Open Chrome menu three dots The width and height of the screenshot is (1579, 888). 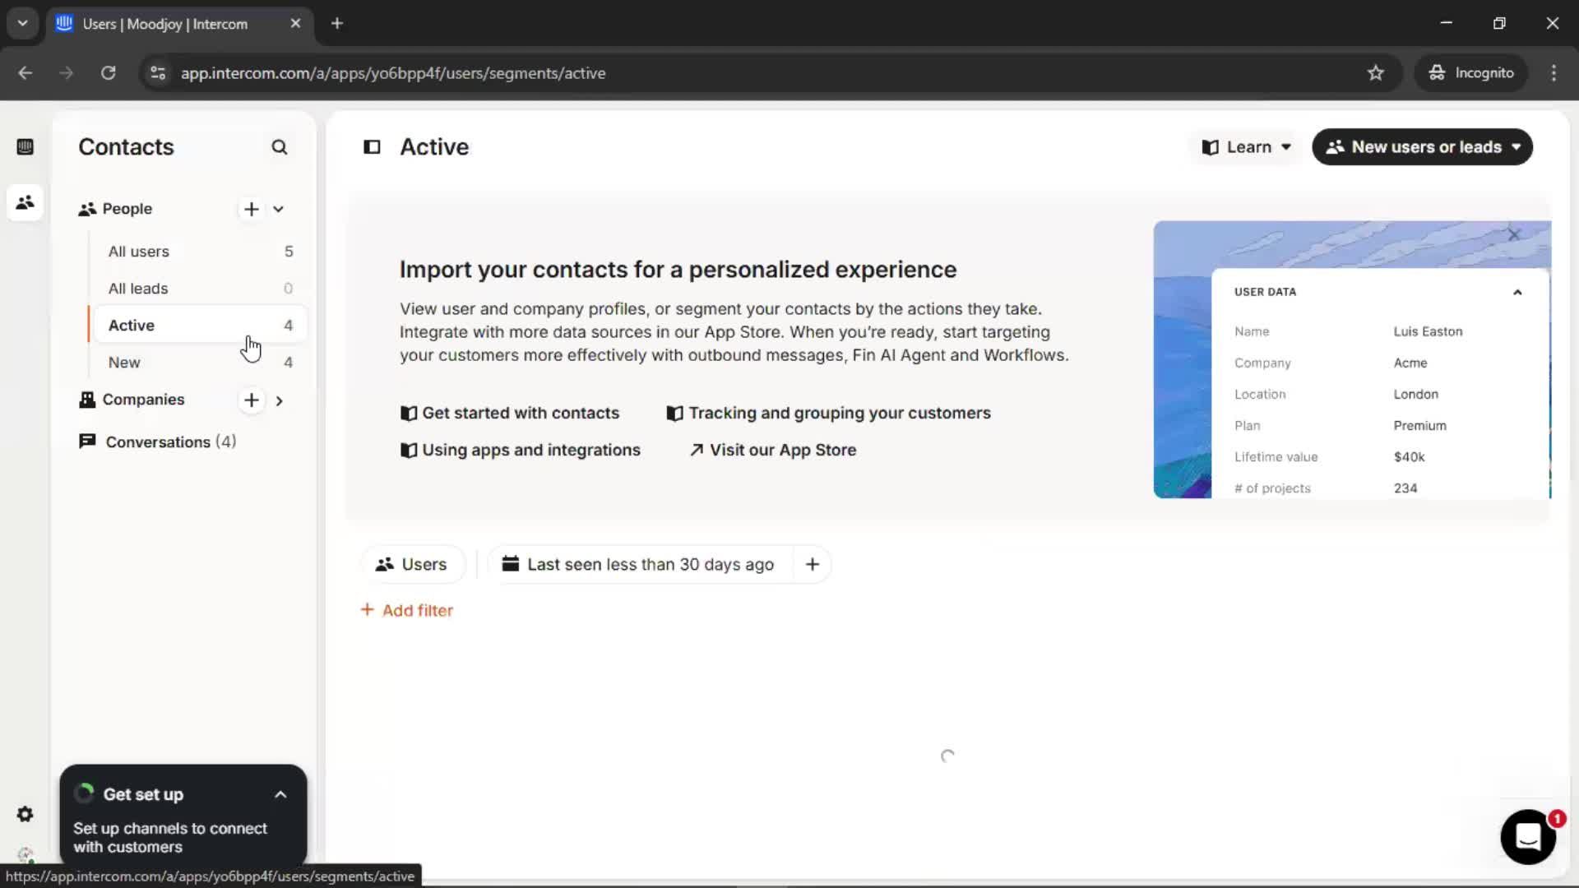(x=1554, y=73)
